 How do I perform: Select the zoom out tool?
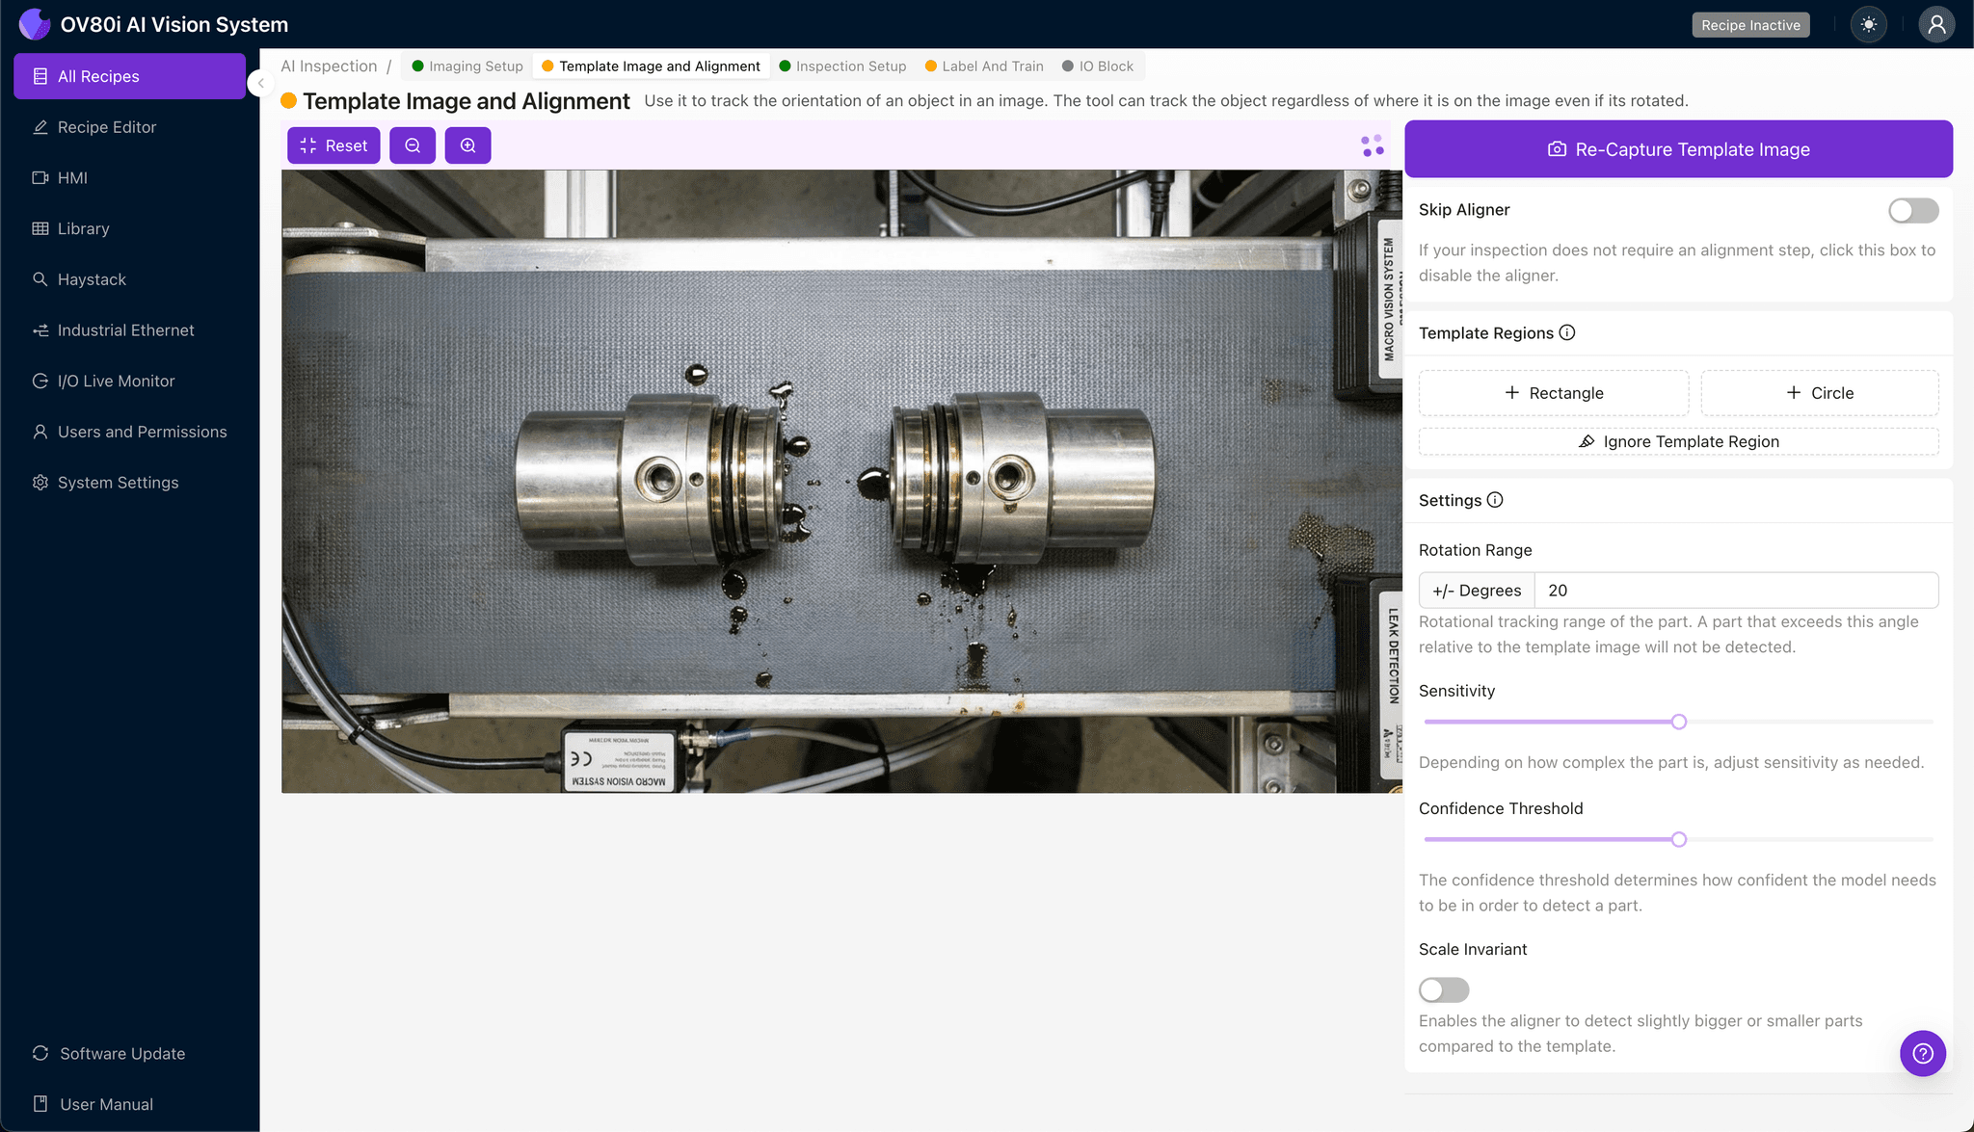(x=413, y=145)
